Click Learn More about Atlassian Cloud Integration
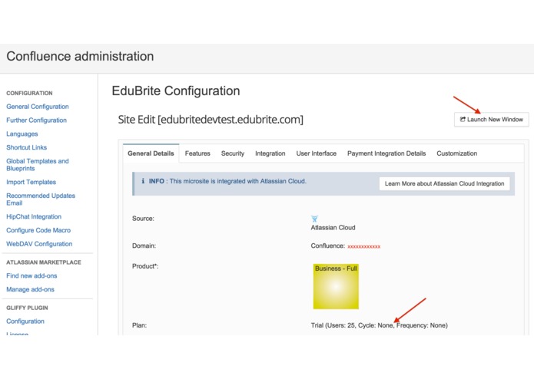534x379 pixels. coord(444,183)
